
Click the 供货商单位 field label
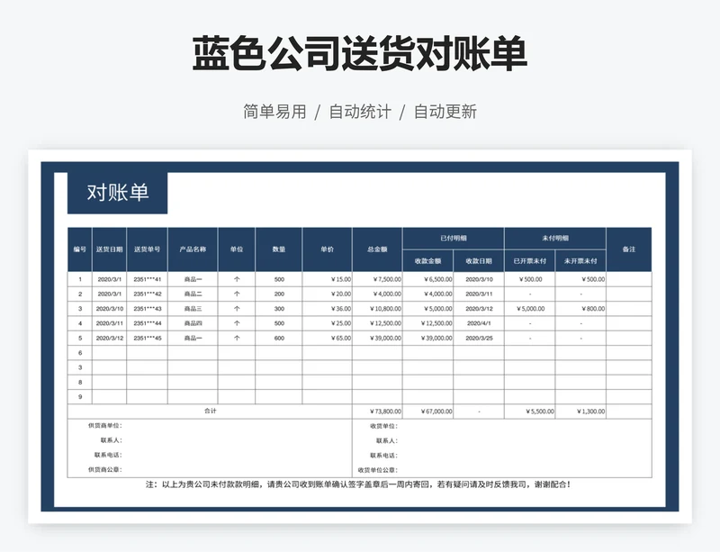coord(105,426)
